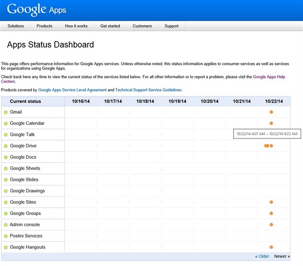The width and height of the screenshot is (303, 266).
Task: Open Google Calendar's orange disruption dot
Action: [271, 123]
